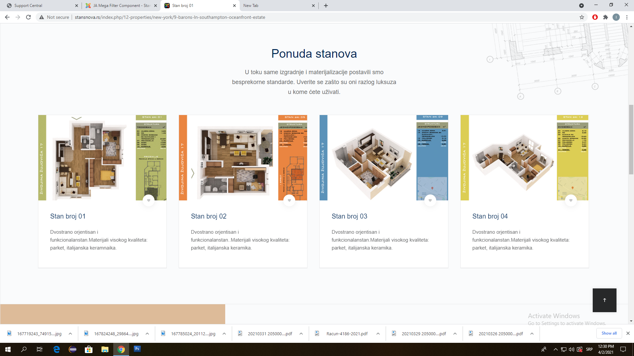
Task: Click the scroll-to-top arrow button
Action: click(x=604, y=300)
